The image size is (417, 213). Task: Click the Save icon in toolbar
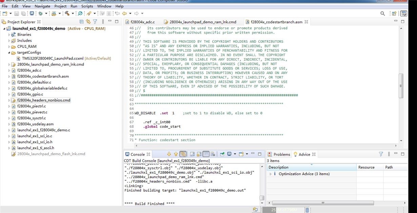[x=16, y=14]
